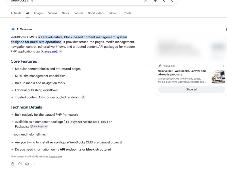Click the AI Overview label
The height and width of the screenshot is (170, 227).
pyautogui.click(x=24, y=29)
